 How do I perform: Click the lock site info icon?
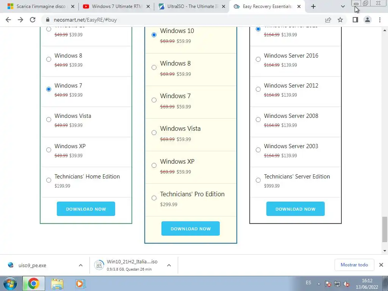click(48, 20)
